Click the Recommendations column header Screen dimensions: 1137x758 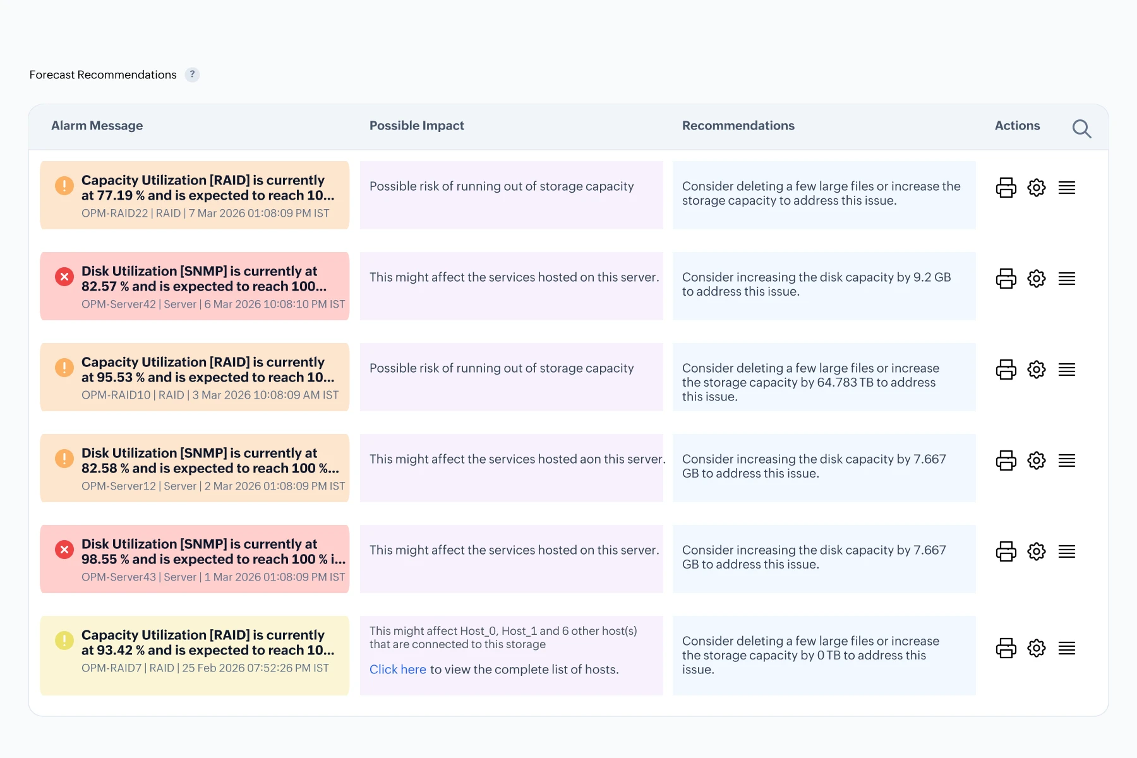[738, 126]
